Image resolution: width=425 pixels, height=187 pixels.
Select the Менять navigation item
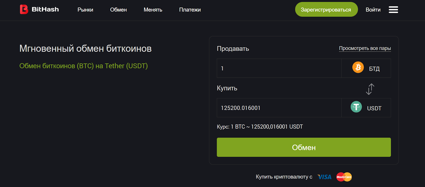pyautogui.click(x=153, y=10)
